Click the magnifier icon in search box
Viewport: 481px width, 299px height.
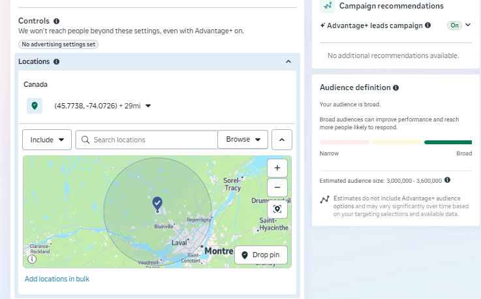tap(85, 140)
